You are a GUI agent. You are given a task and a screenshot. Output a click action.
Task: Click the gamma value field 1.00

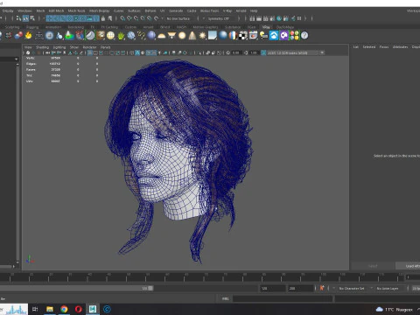pyautogui.click(x=254, y=52)
